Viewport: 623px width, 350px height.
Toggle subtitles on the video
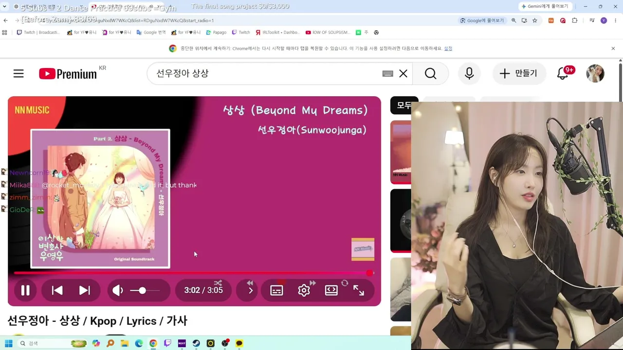coord(276,290)
